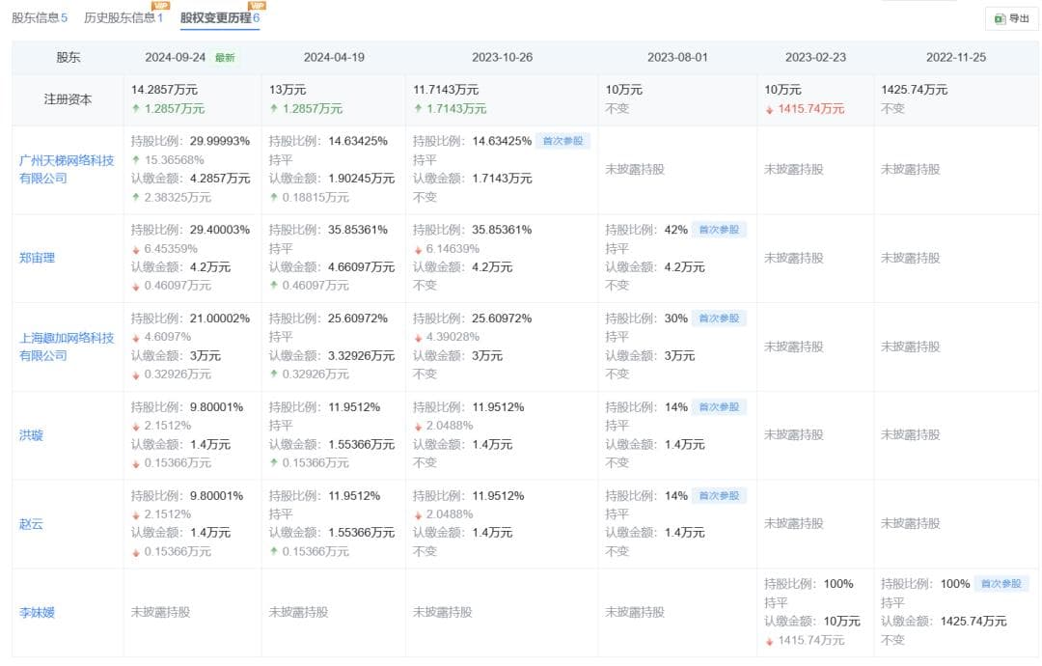This screenshot has height=666, width=1042.
Task: Click the Excel icon in the 导出 button
Action: click(x=1000, y=19)
